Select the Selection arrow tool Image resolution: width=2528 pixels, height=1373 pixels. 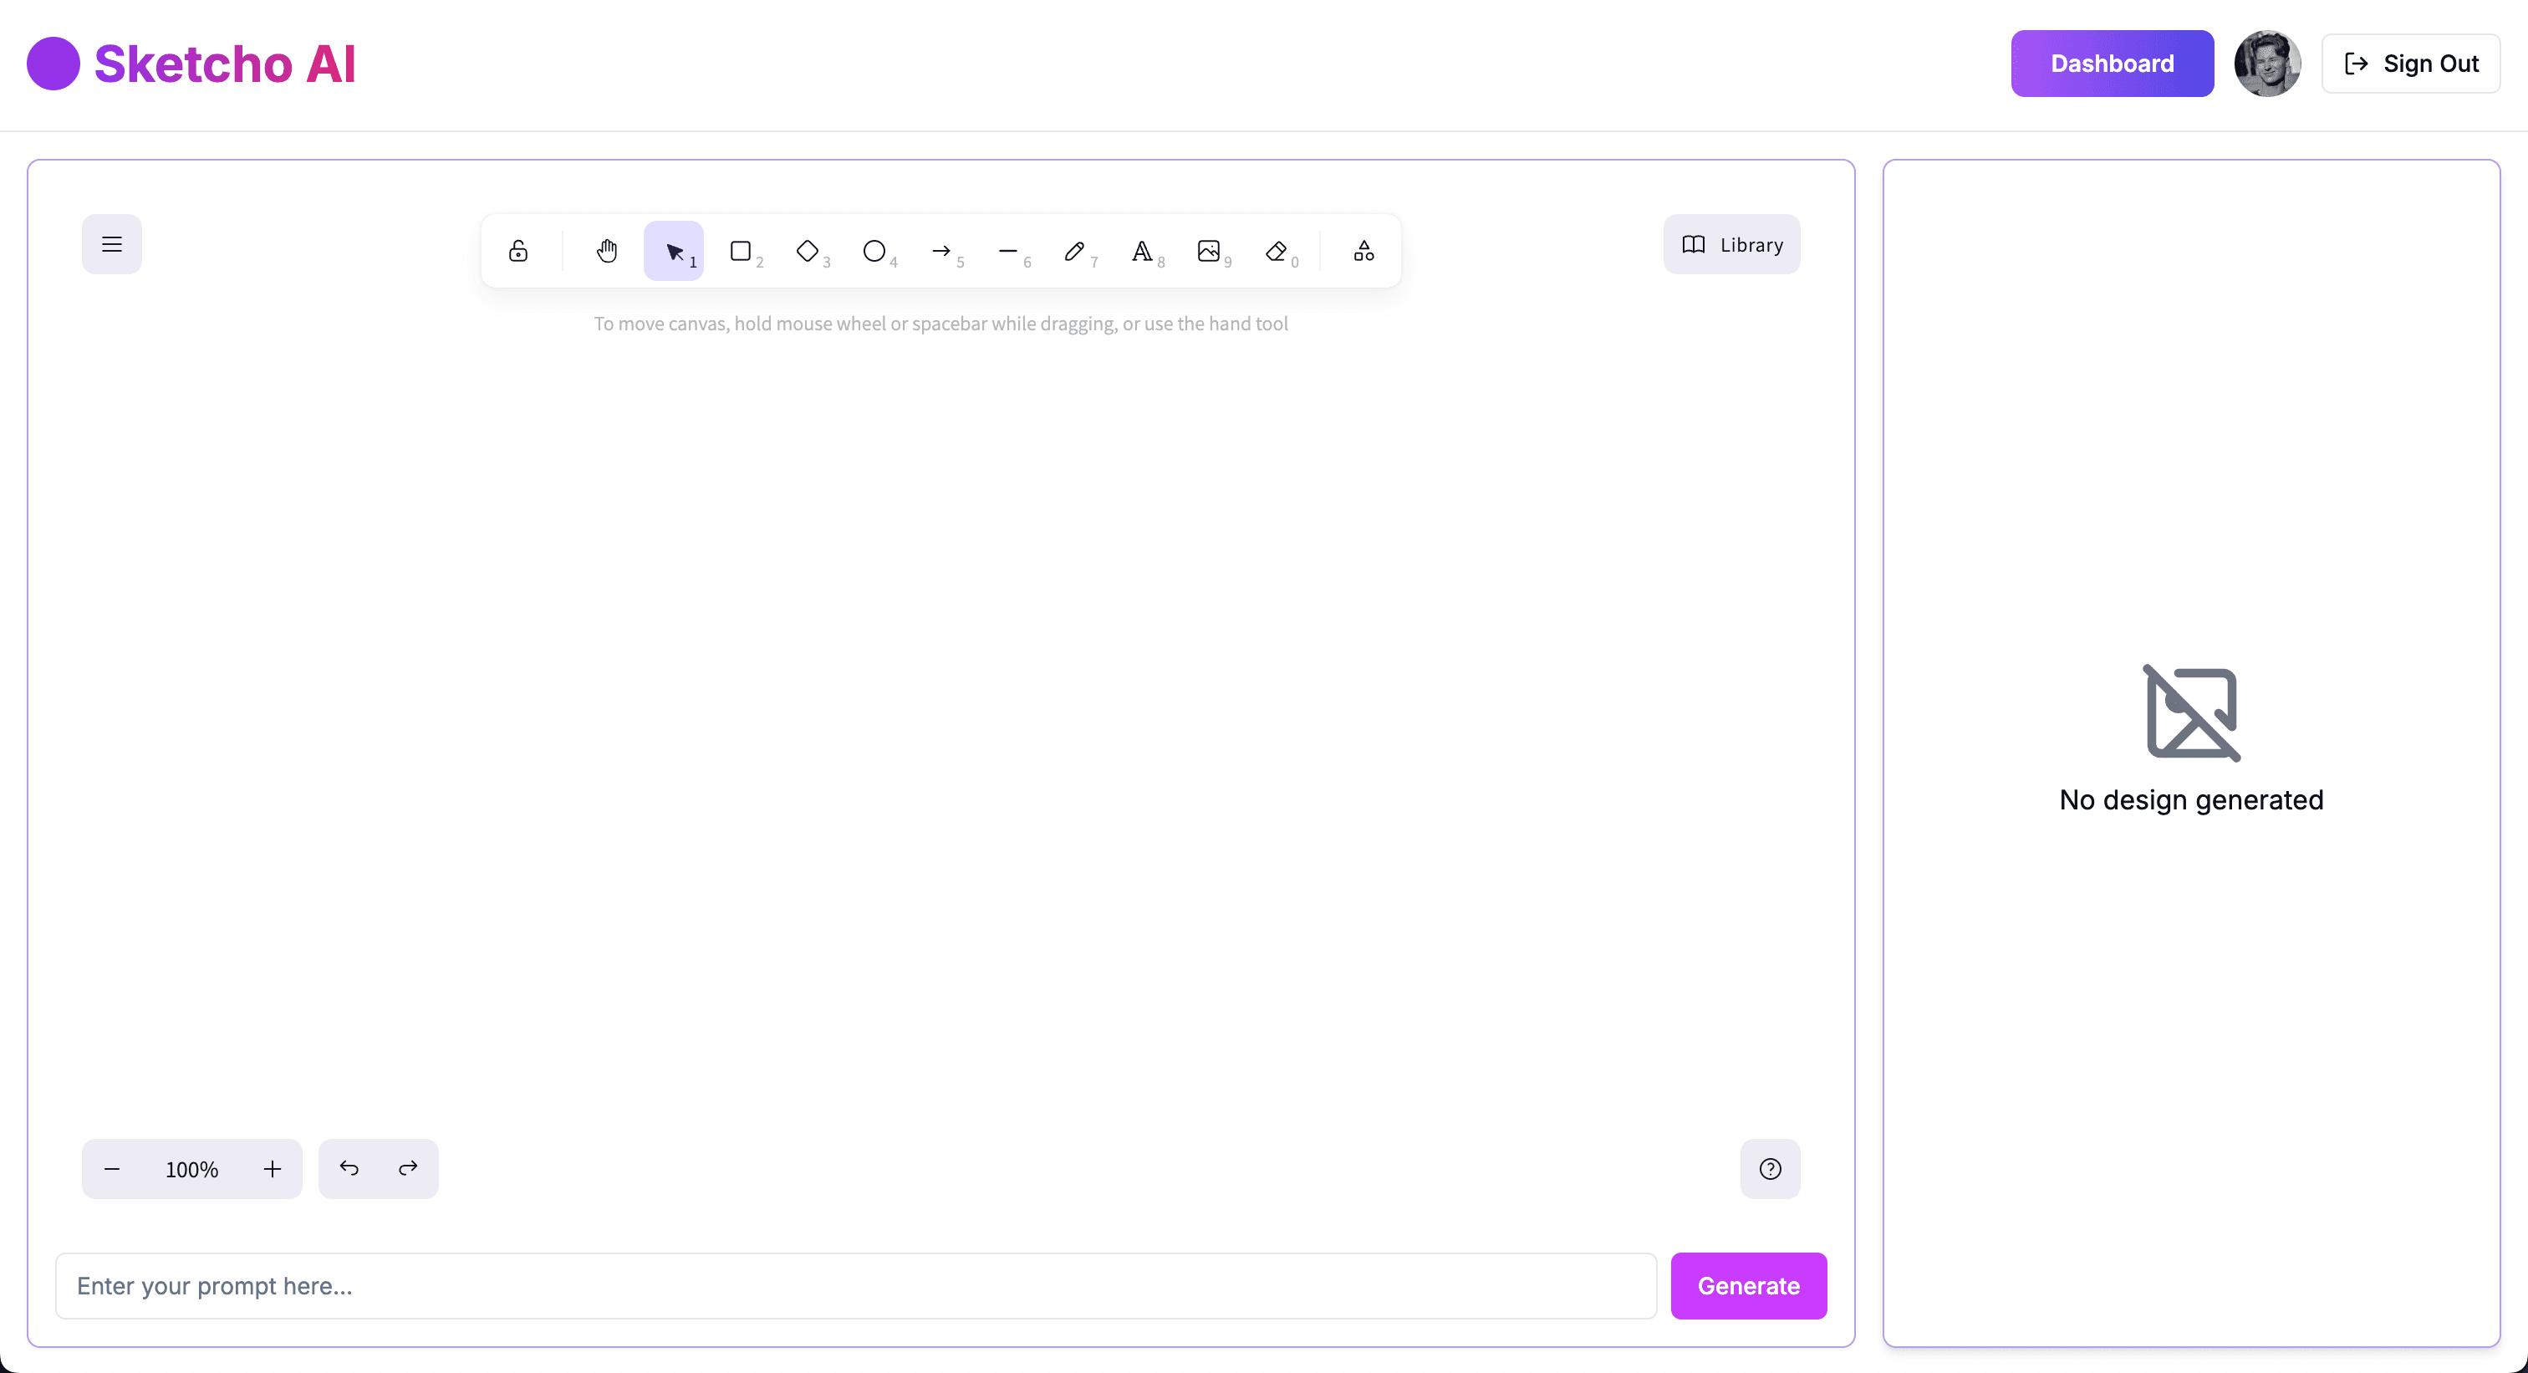673,251
